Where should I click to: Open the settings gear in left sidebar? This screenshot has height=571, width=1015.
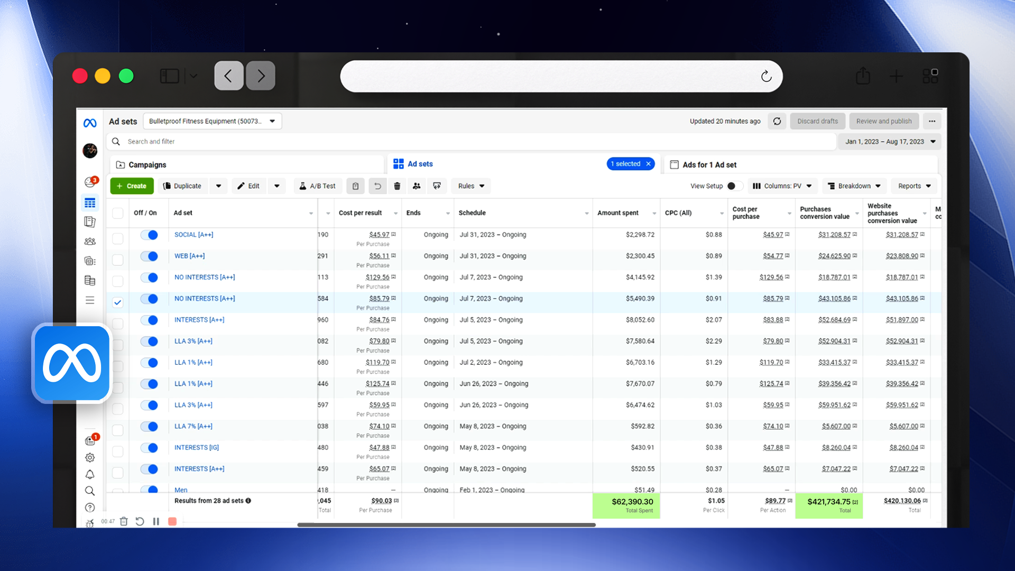coord(90,457)
